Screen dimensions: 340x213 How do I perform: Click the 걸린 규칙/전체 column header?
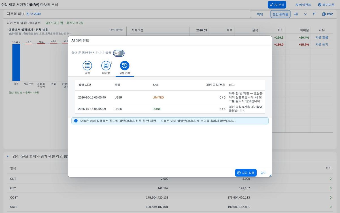216,85
